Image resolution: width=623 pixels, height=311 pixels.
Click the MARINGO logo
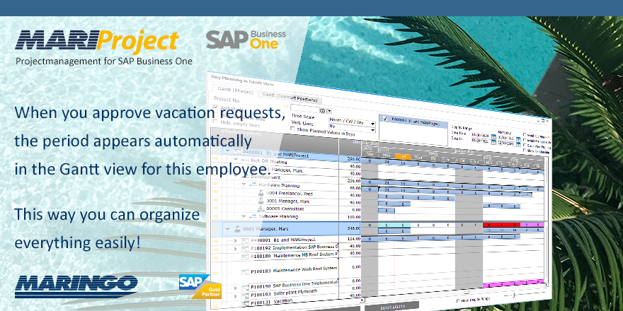point(76,286)
